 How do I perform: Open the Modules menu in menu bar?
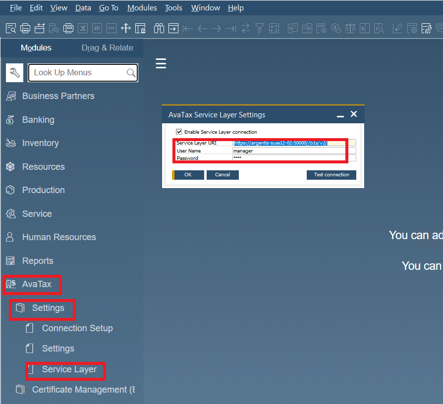point(142,8)
